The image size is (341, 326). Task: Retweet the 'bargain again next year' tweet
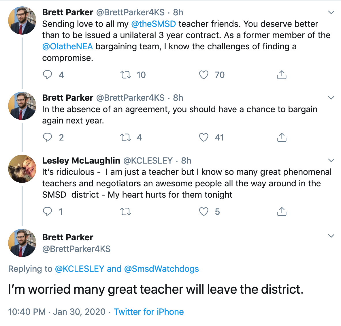tap(125, 138)
